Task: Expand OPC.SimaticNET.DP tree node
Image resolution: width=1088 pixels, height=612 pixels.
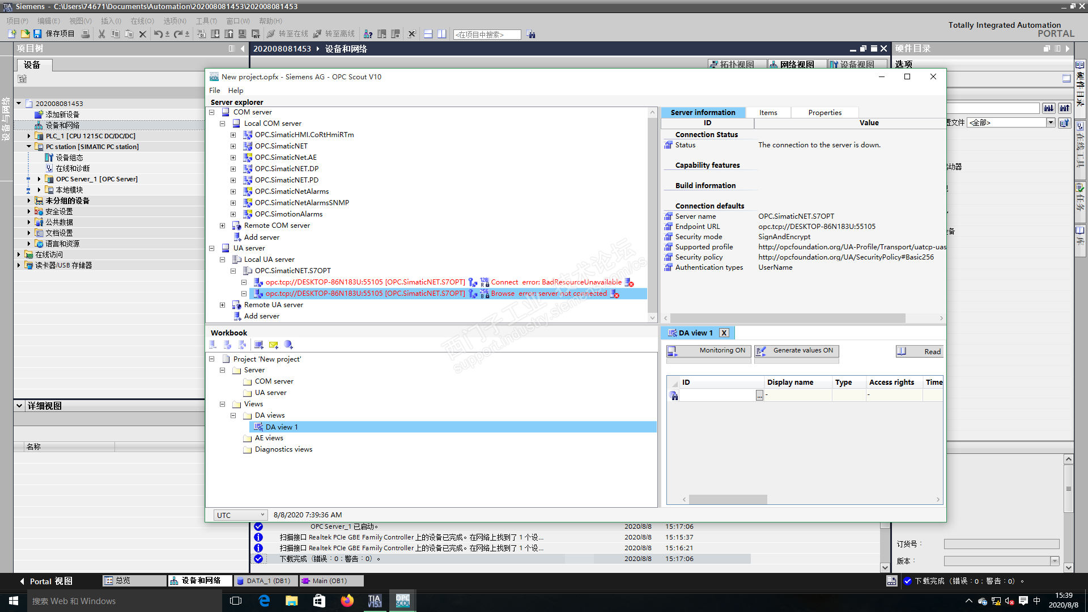Action: 233,169
